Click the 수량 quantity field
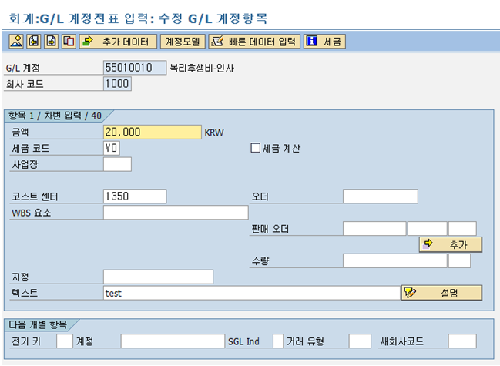 (x=395, y=260)
